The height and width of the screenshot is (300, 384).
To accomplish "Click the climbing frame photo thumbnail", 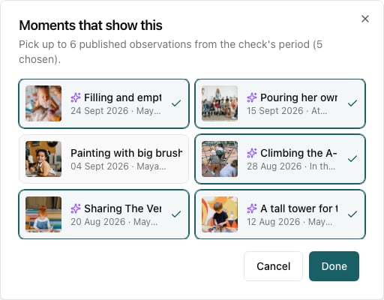I will (220, 159).
